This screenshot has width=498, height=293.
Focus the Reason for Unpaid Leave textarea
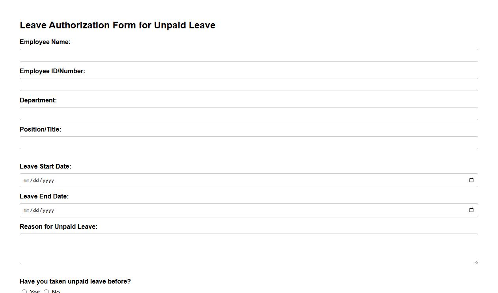(x=249, y=248)
